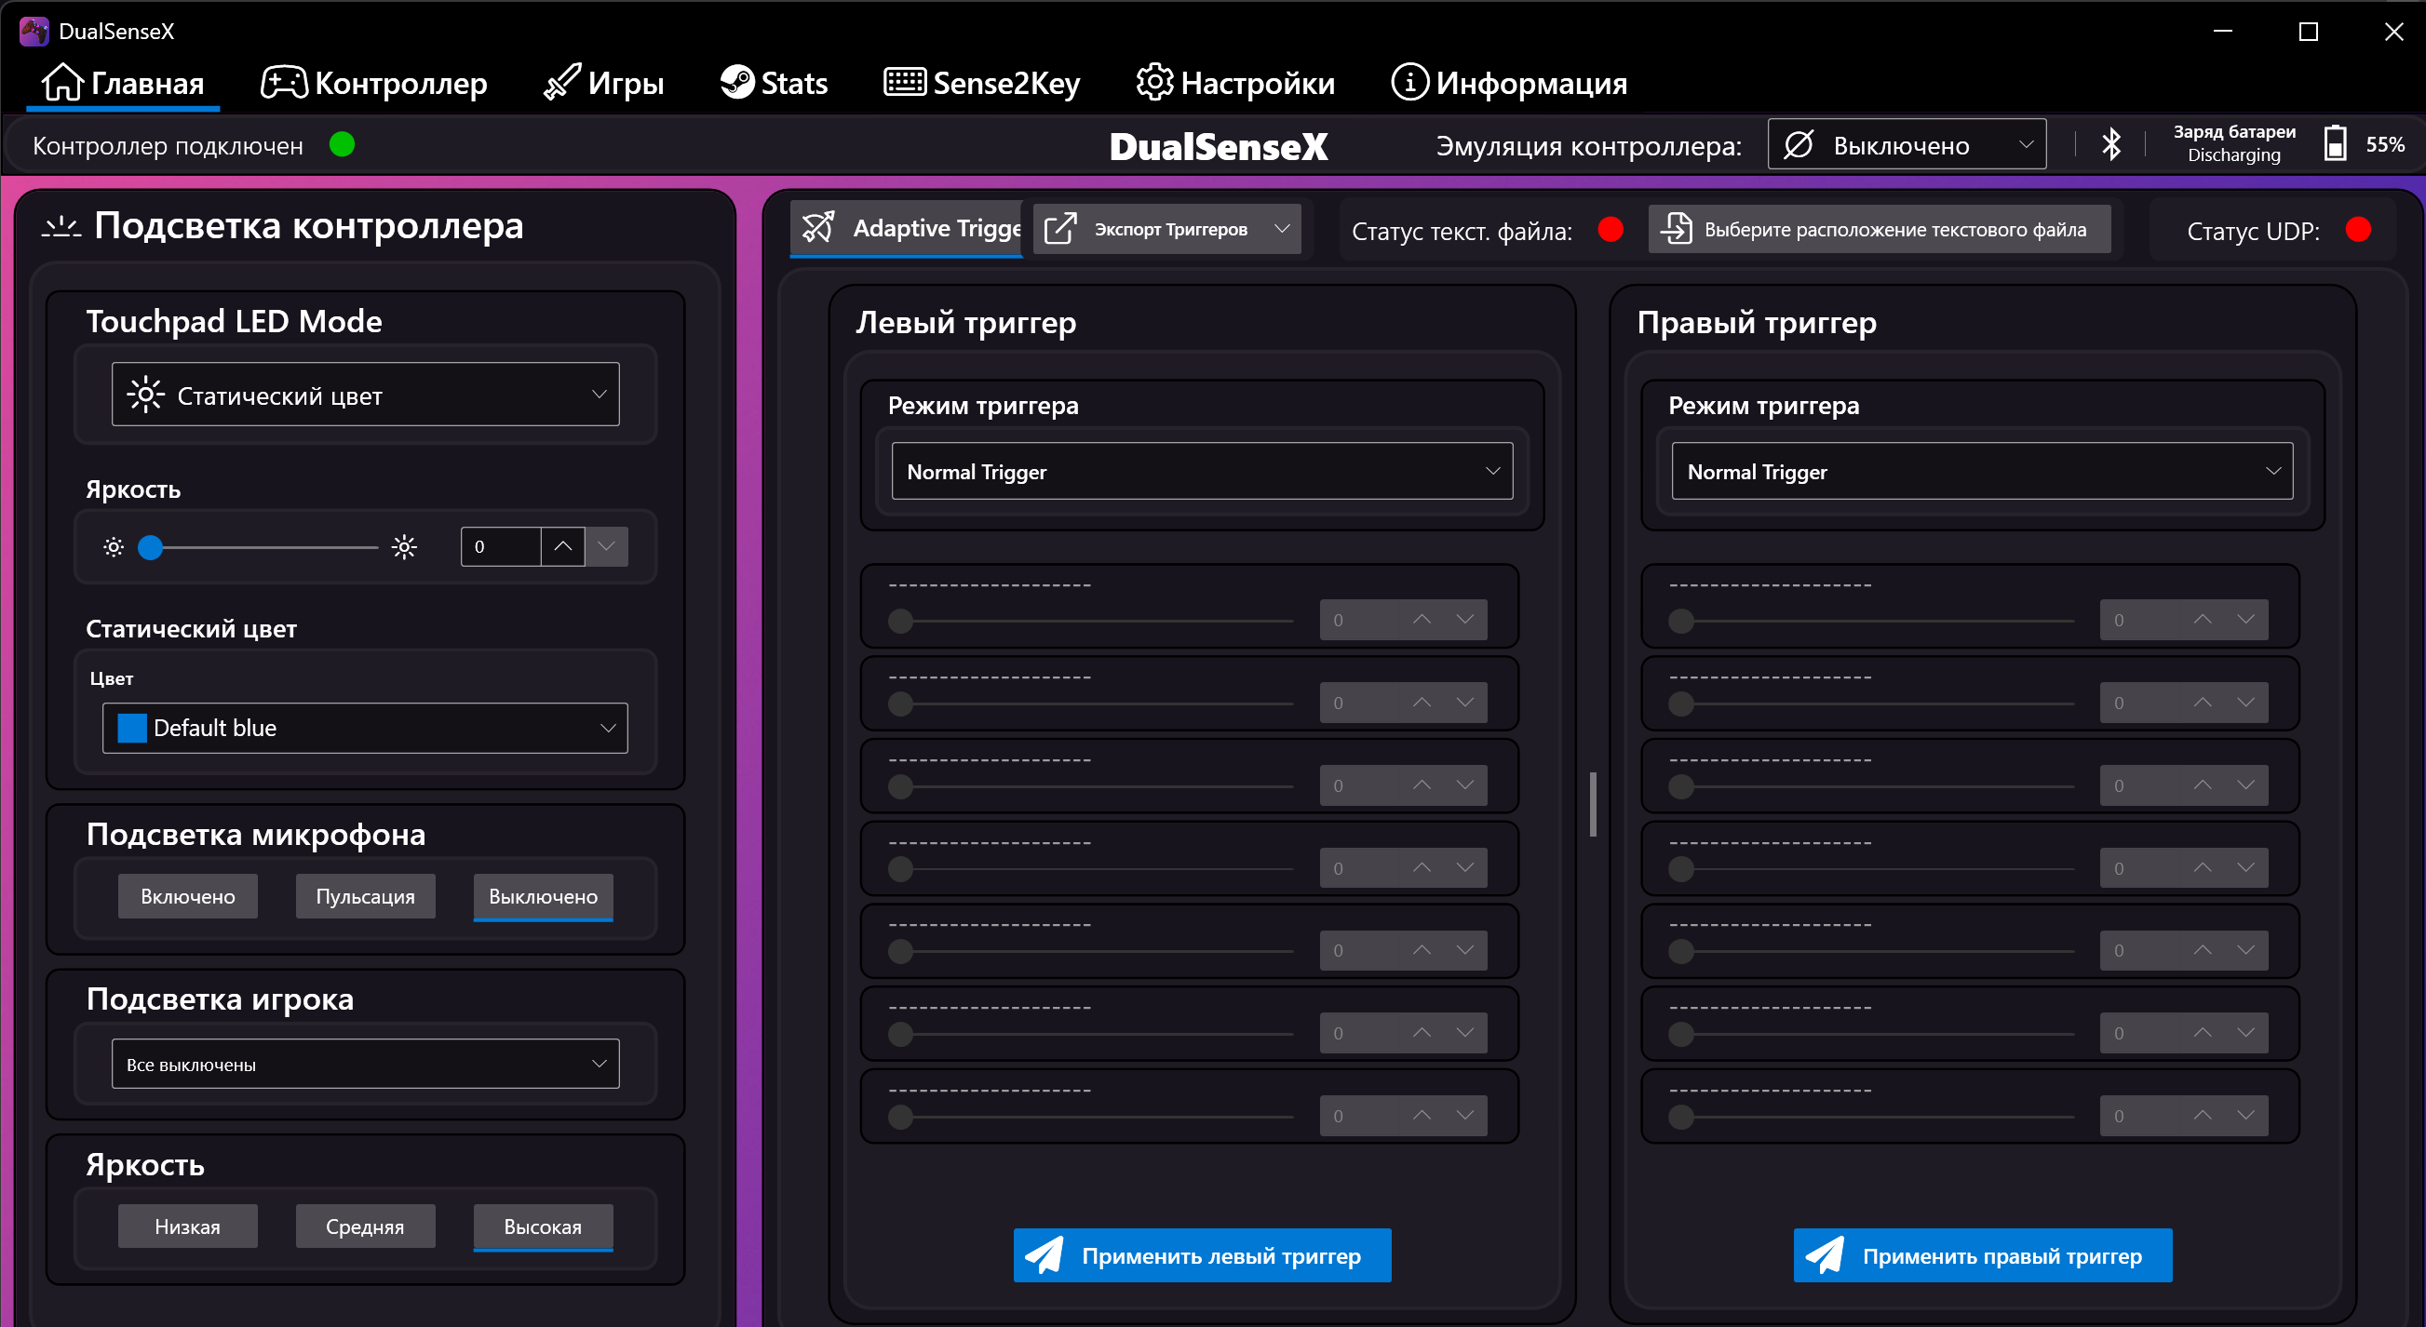The height and width of the screenshot is (1327, 2426).
Task: Click the sword icon of Игры
Action: tap(561, 83)
